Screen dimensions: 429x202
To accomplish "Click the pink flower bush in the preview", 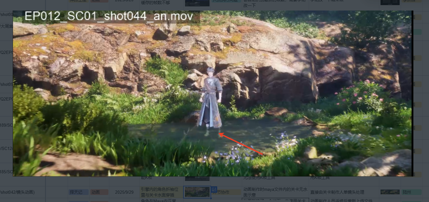I will point(360,96).
